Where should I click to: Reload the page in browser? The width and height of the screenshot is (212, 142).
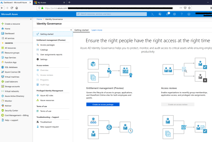click(12, 8)
